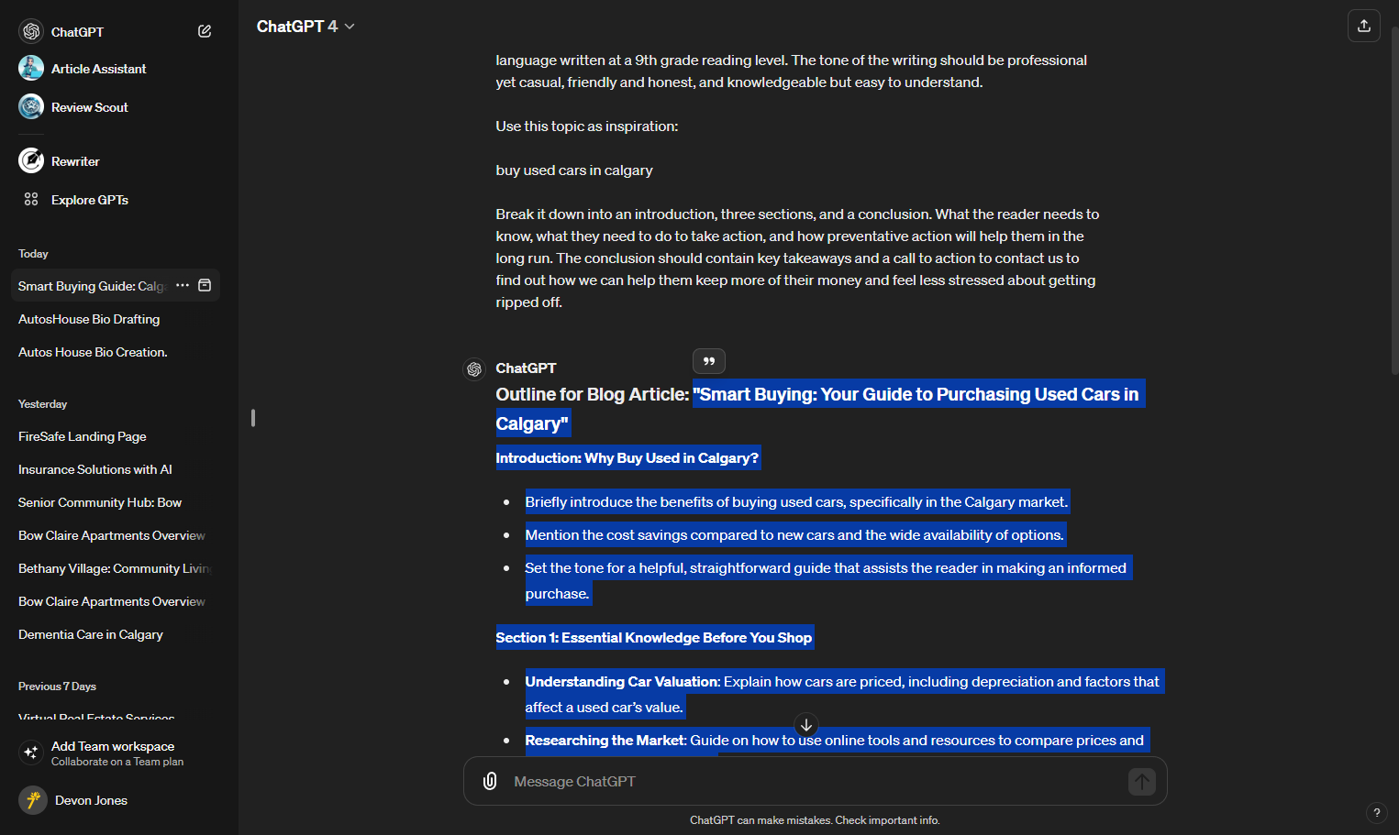Image resolution: width=1399 pixels, height=835 pixels.
Task: Click the scroll-to-bottom arrow button
Action: (805, 725)
